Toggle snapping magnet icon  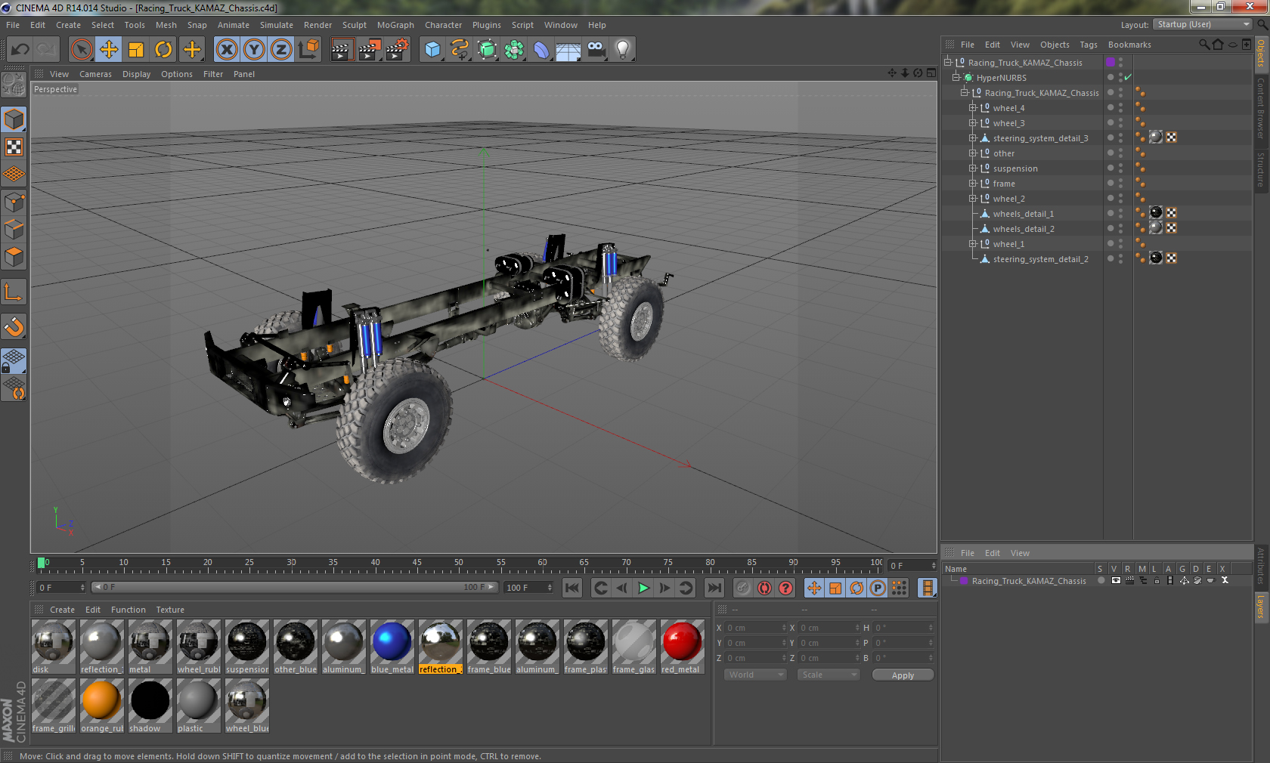(14, 326)
